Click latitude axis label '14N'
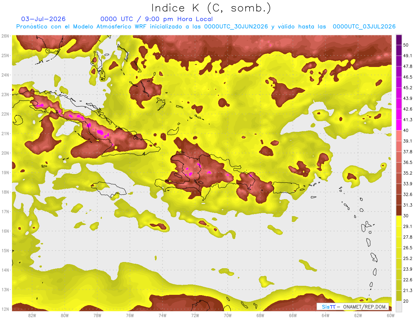The image size is (415, 320). (5, 270)
